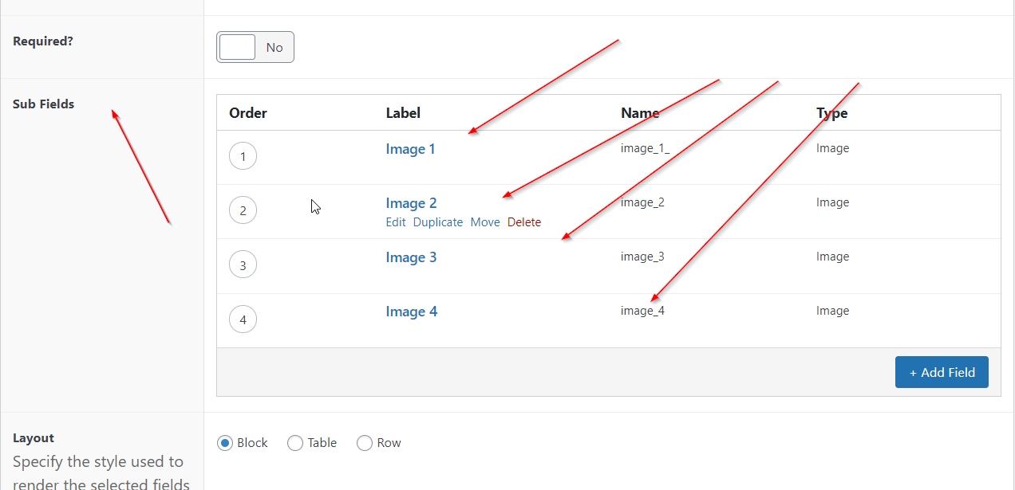This screenshot has height=490, width=1015.
Task: Toggle the Required switch
Action: [255, 48]
